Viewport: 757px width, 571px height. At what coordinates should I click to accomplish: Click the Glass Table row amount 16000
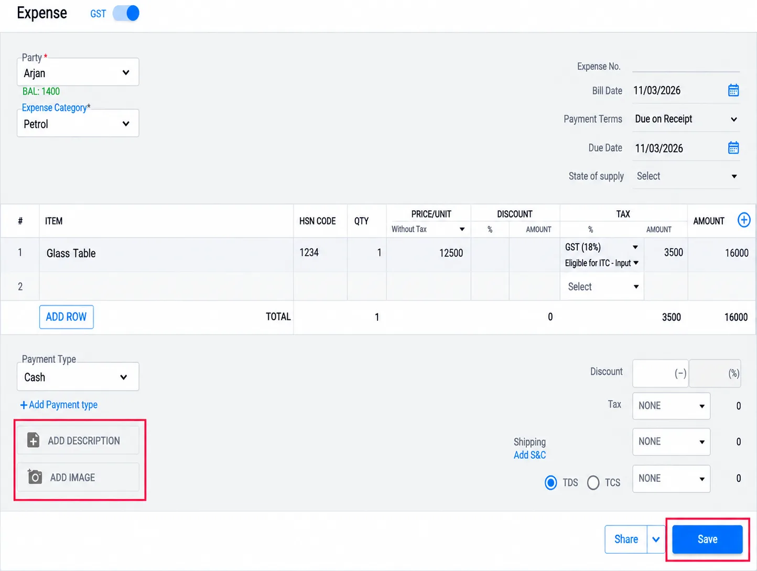pos(721,254)
